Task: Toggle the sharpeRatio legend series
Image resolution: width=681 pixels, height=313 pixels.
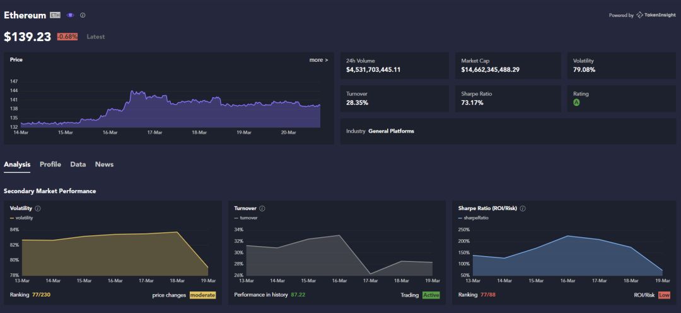Action: pos(473,218)
